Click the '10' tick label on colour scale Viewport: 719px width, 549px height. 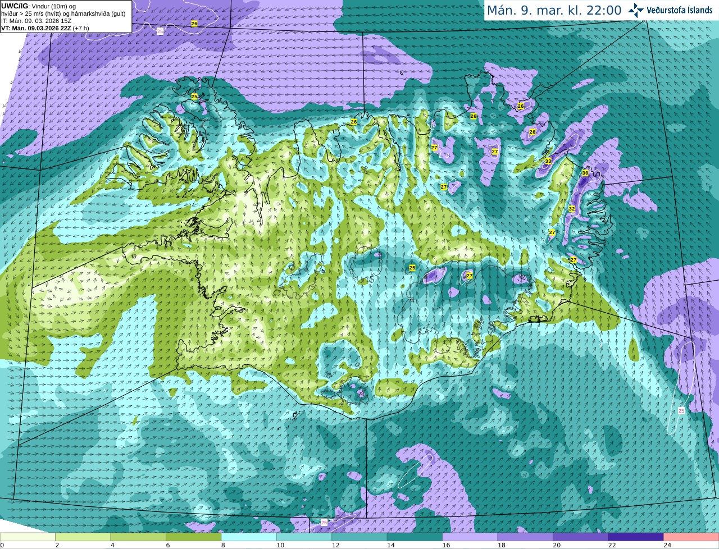pyautogui.click(x=280, y=545)
